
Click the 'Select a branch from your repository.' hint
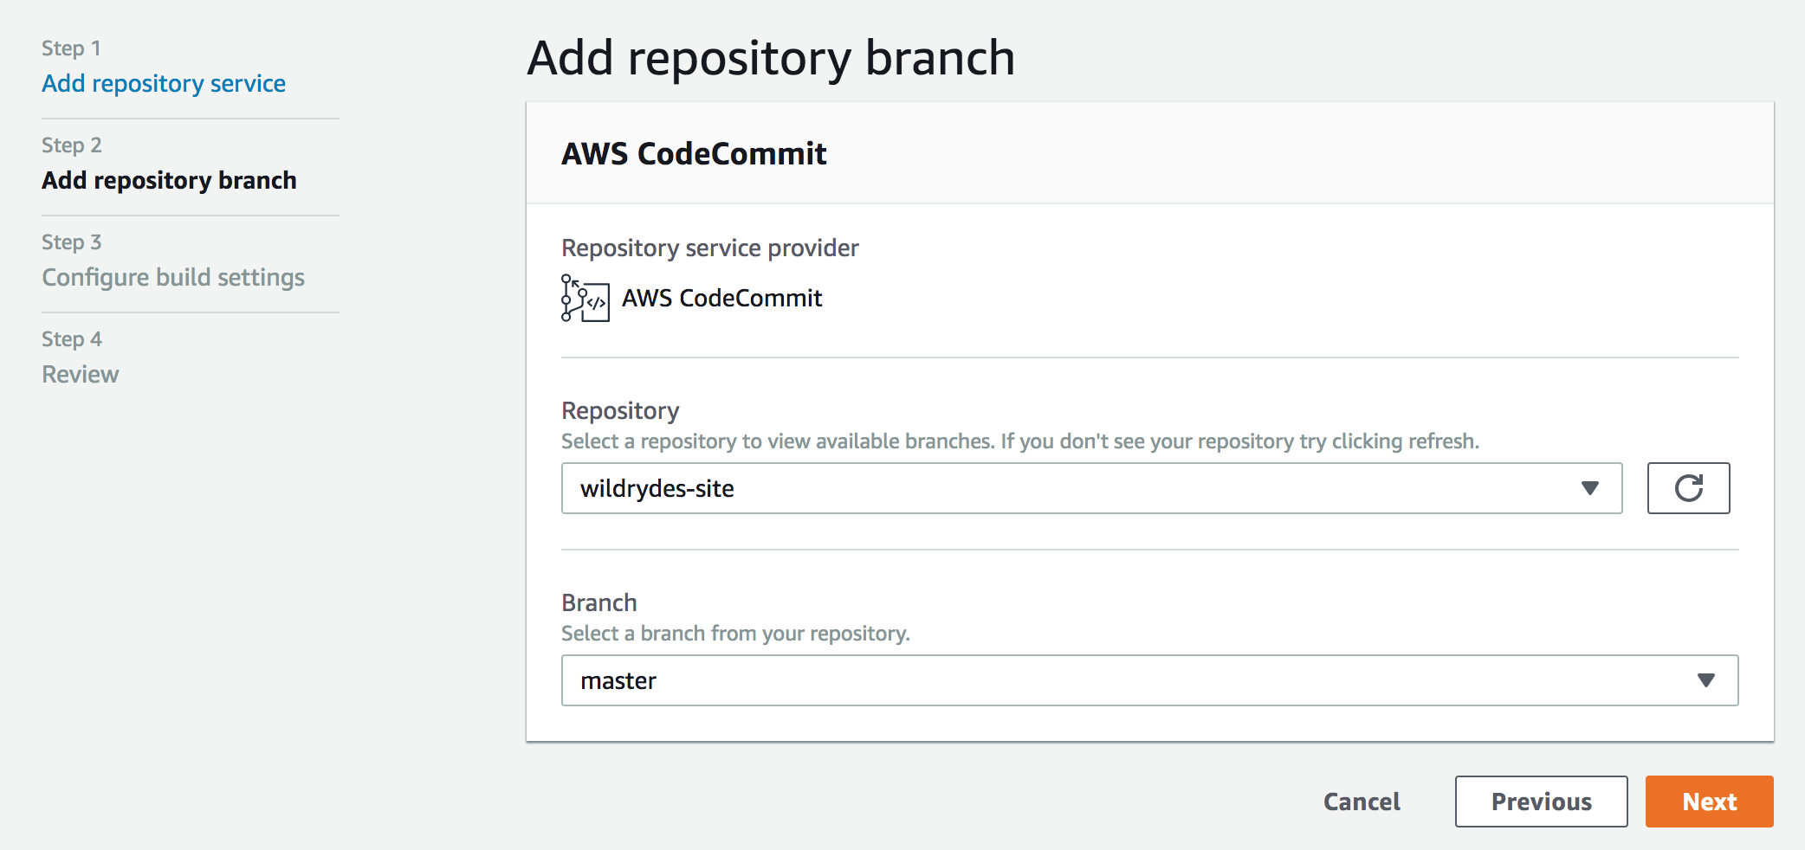[735, 634]
